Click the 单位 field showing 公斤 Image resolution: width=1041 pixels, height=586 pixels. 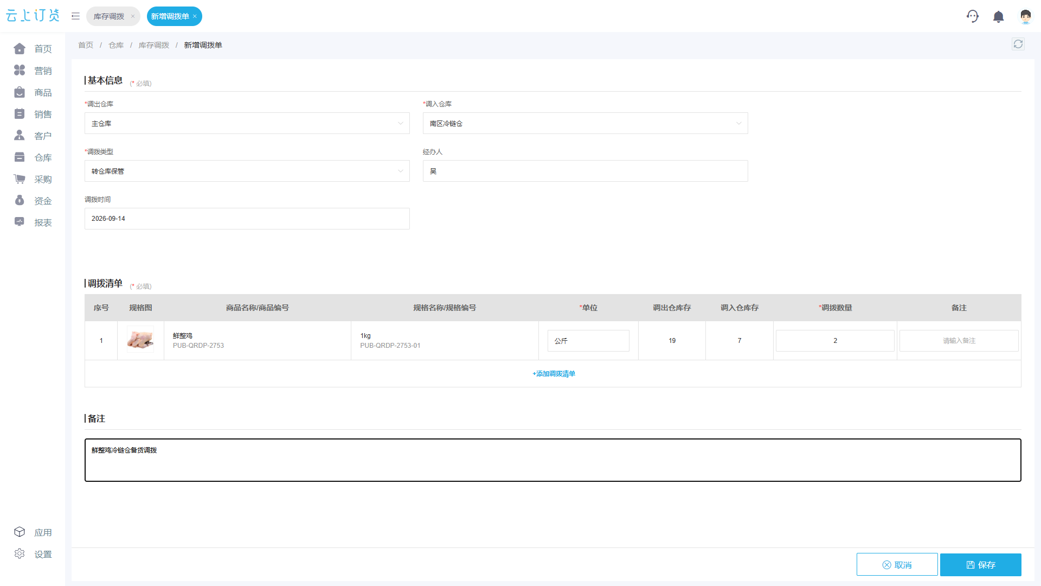588,341
